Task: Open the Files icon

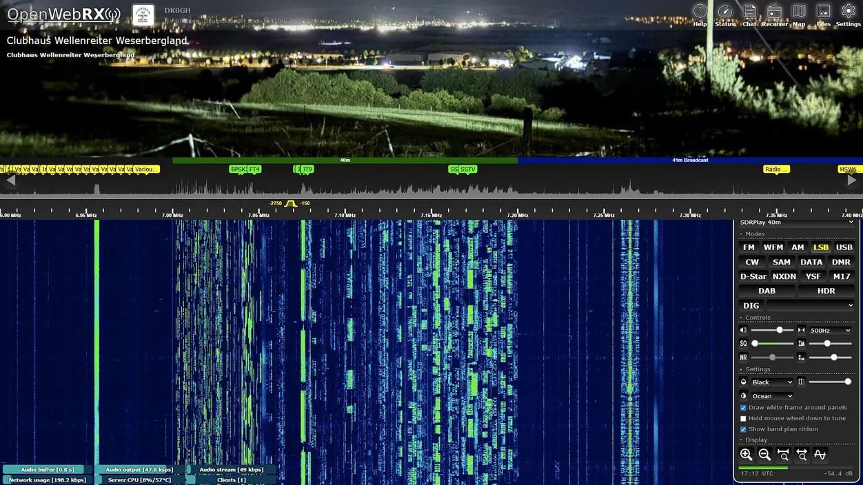Action: [x=823, y=14]
